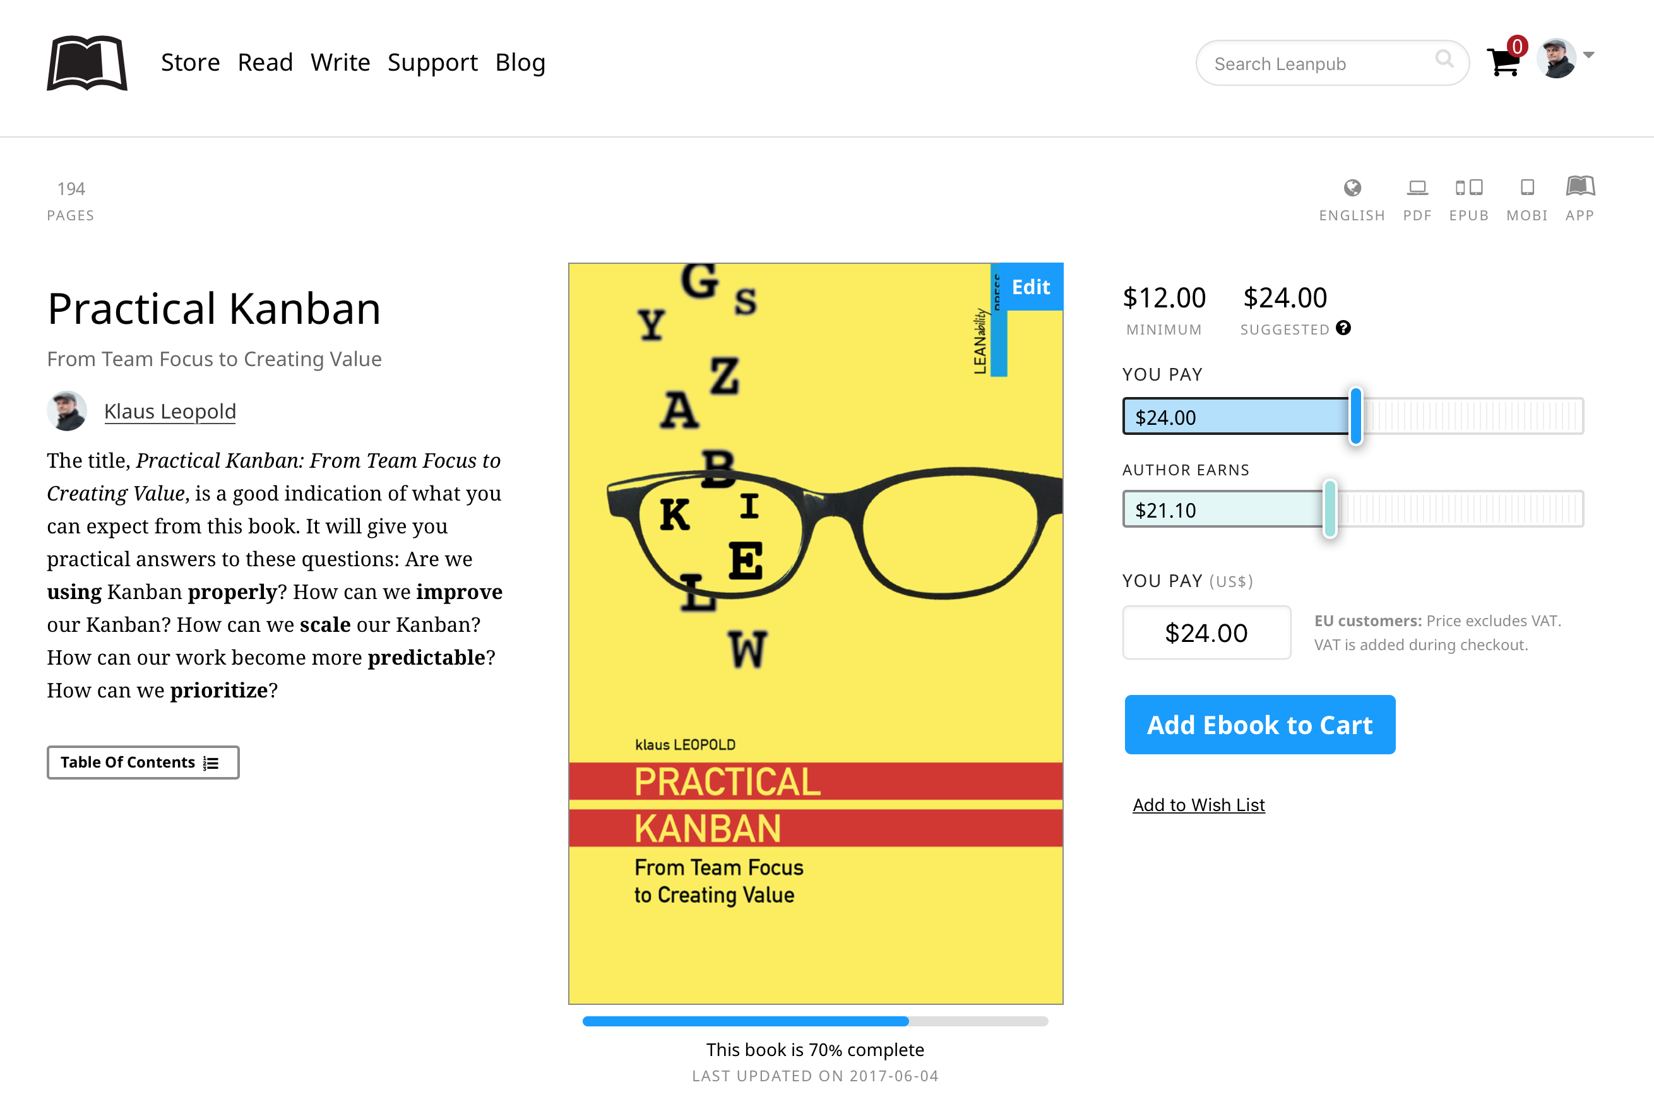Click the Search Leanpub field
This screenshot has height=1116, width=1654.
[1317, 63]
